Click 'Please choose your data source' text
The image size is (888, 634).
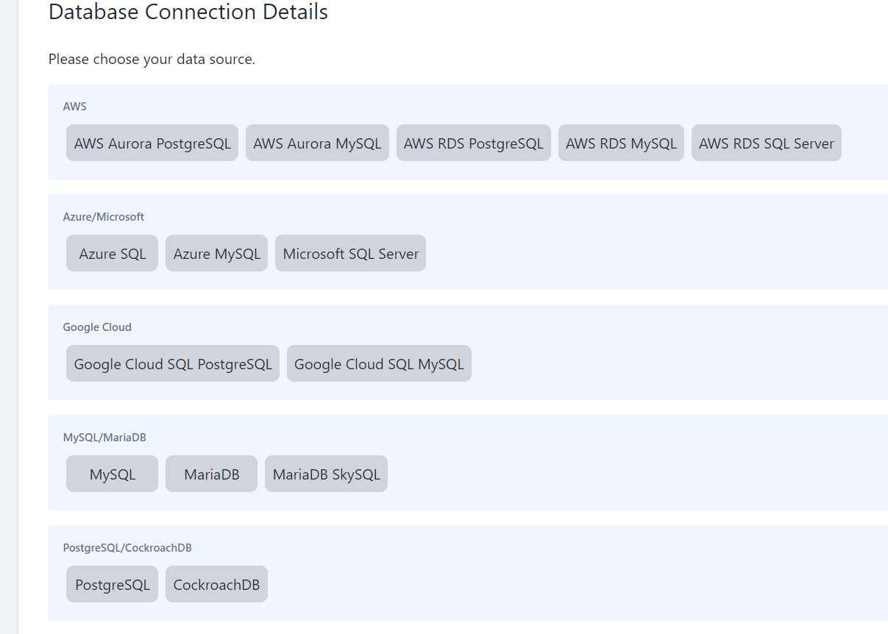152,59
